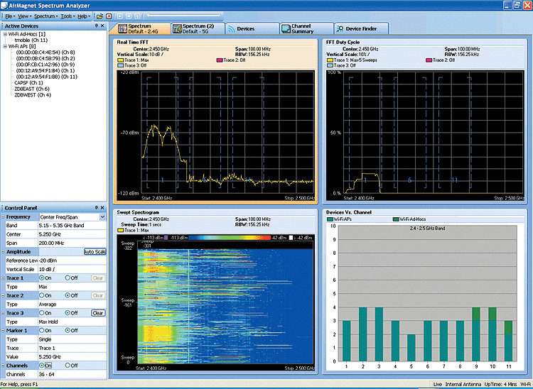Turn Marker 1 On
The height and width of the screenshot is (389, 533).
[x=41, y=331]
